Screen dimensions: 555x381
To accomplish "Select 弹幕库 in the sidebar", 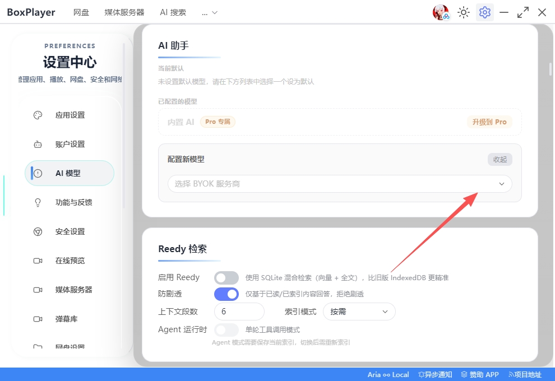I will 70,319.
